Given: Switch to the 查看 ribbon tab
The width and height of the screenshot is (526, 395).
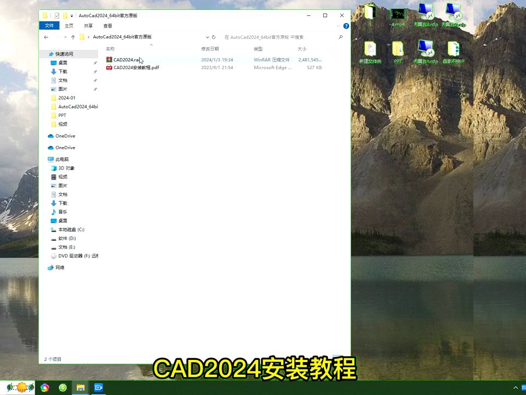Looking at the screenshot, I should coord(107,25).
